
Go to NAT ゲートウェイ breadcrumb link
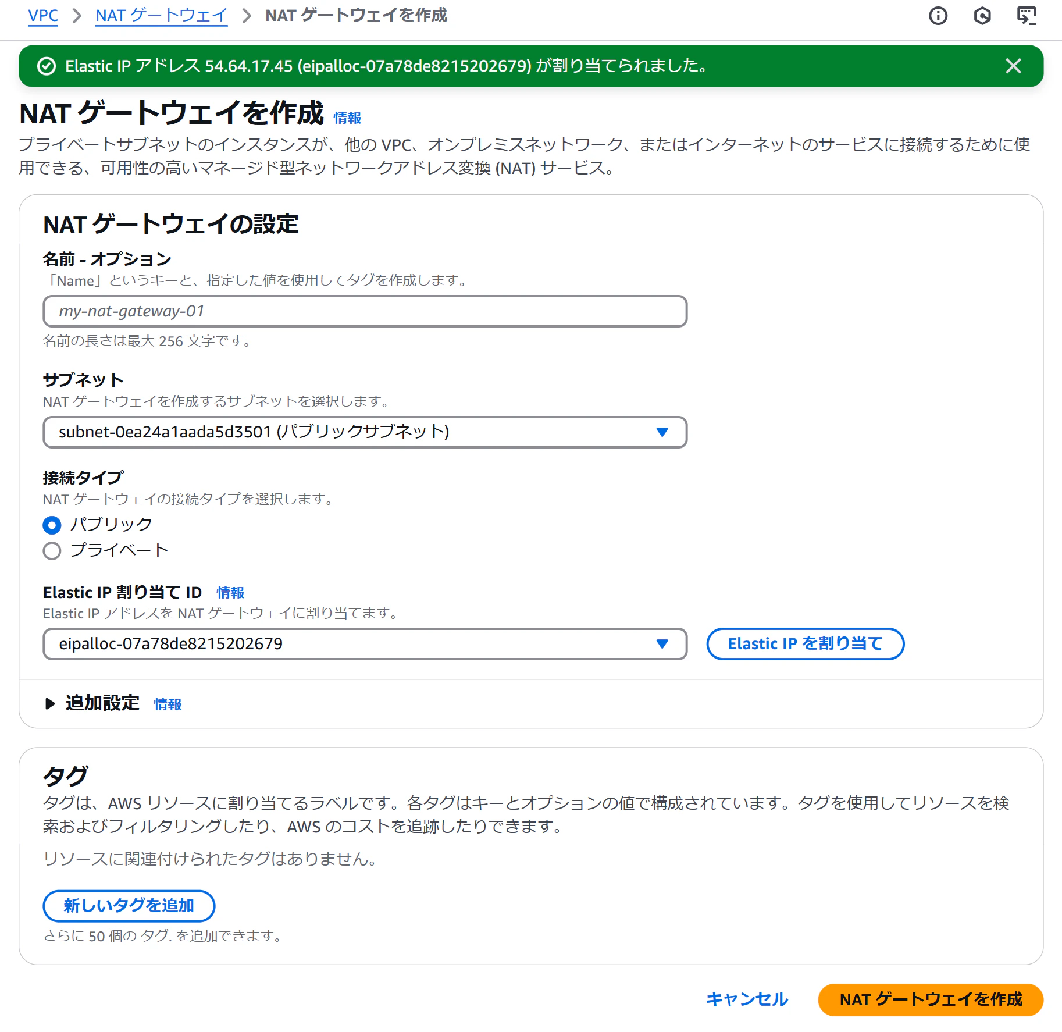tap(161, 16)
